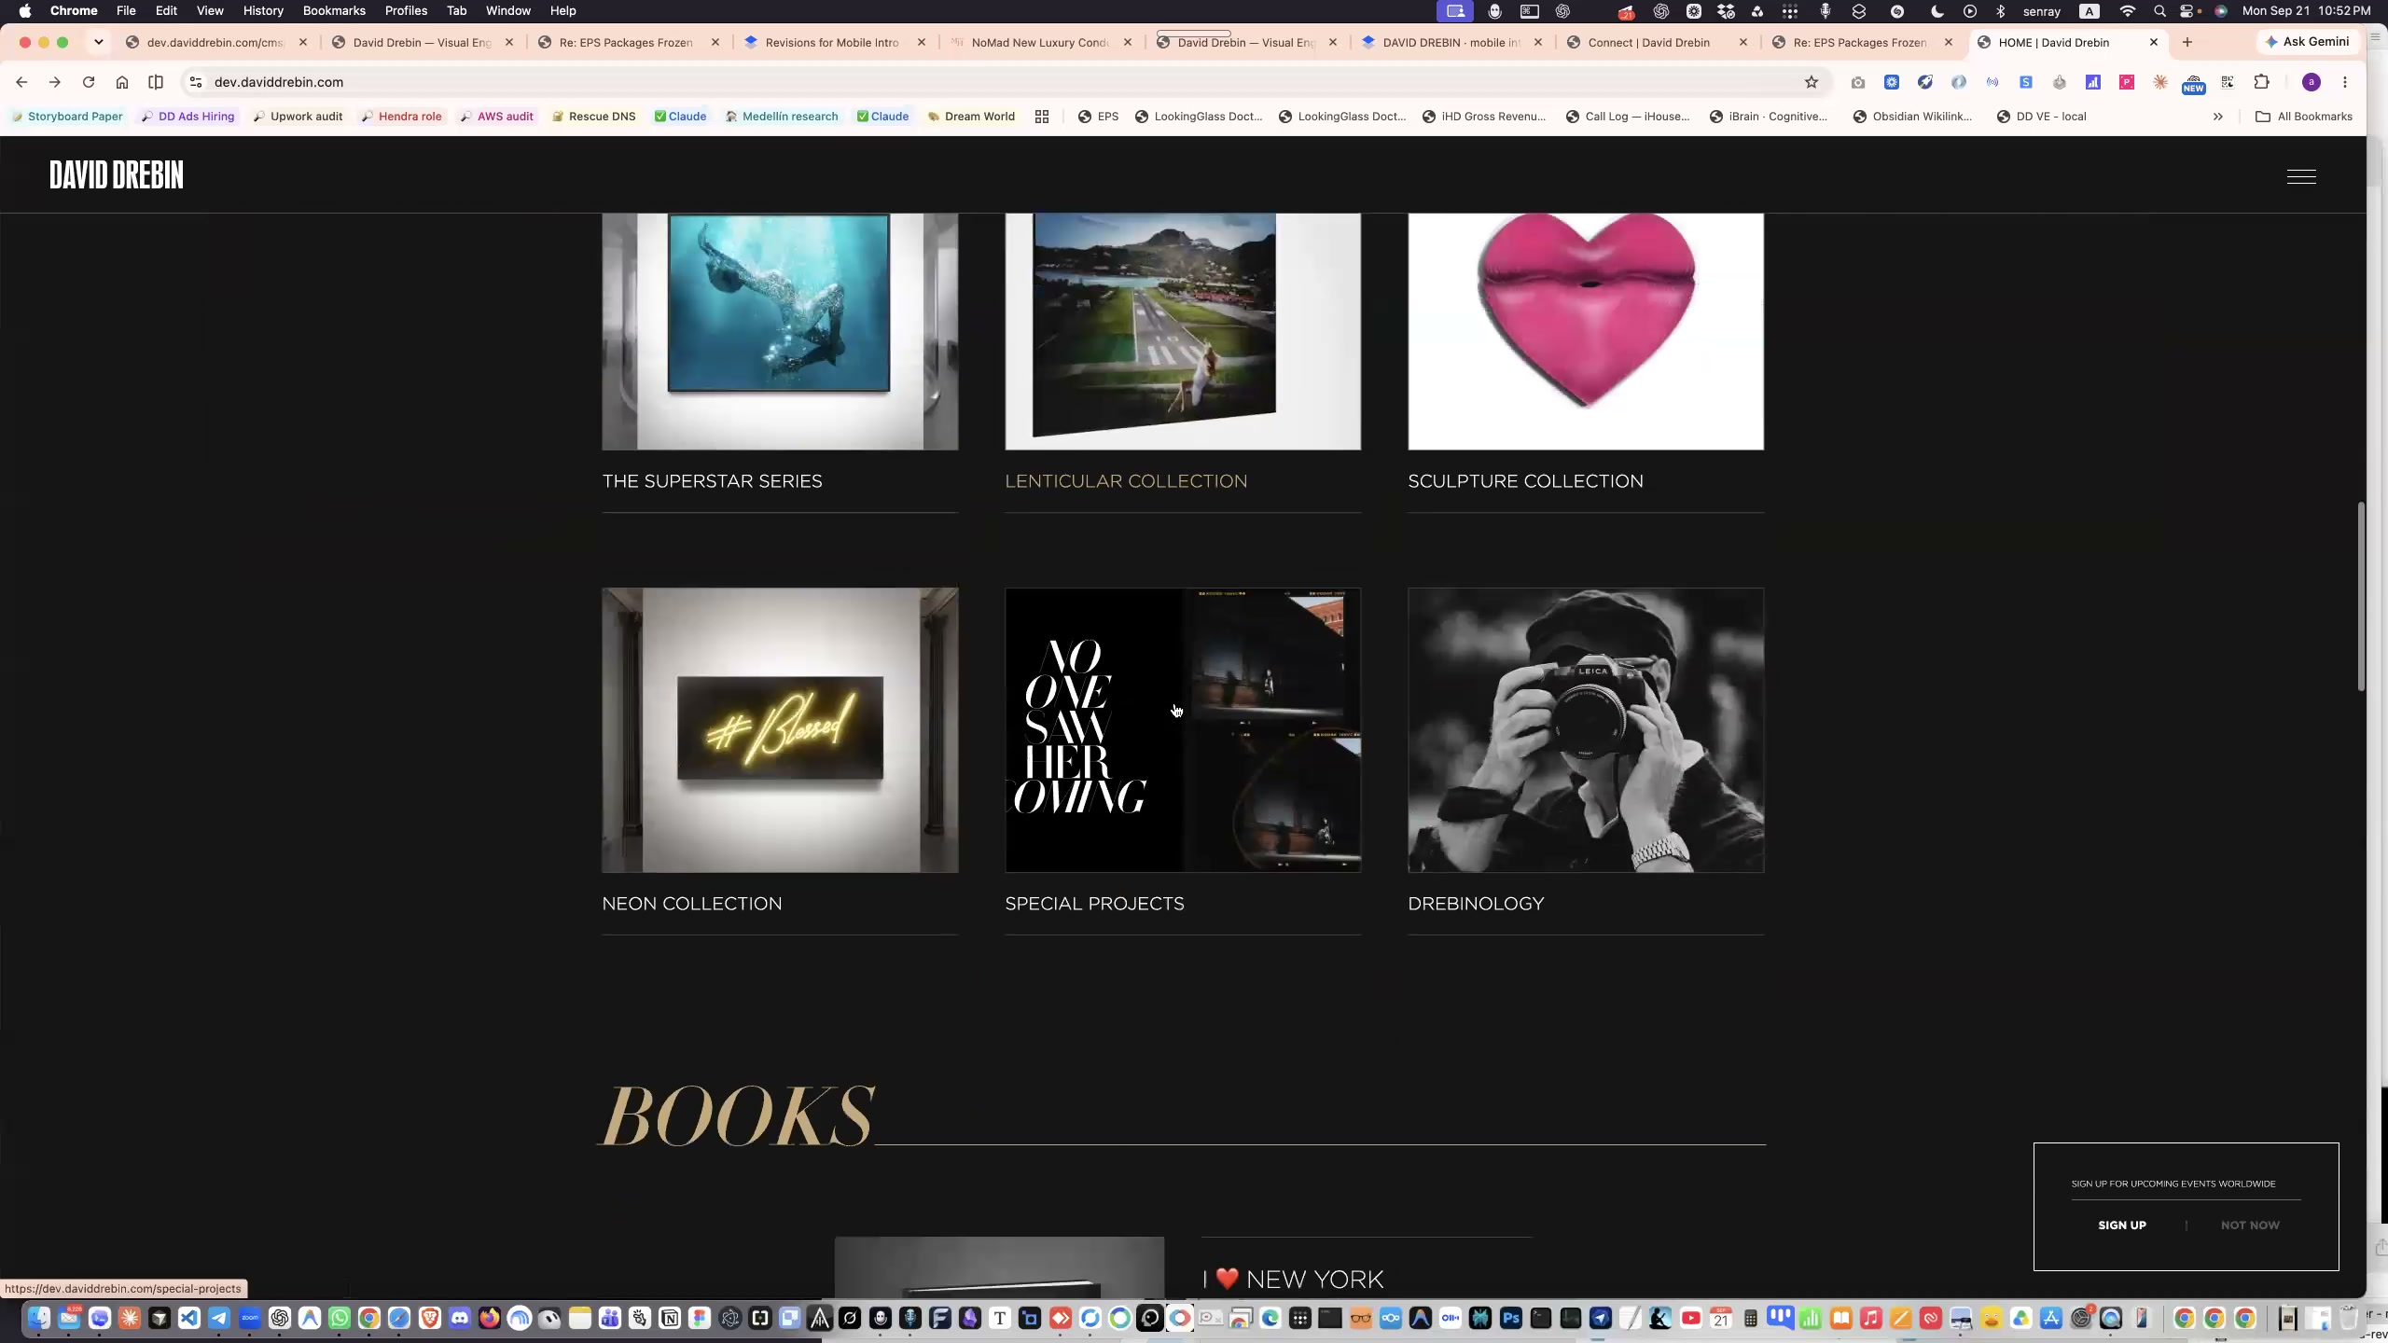Expand hidden bookmarks with double chevron

[2218, 117]
